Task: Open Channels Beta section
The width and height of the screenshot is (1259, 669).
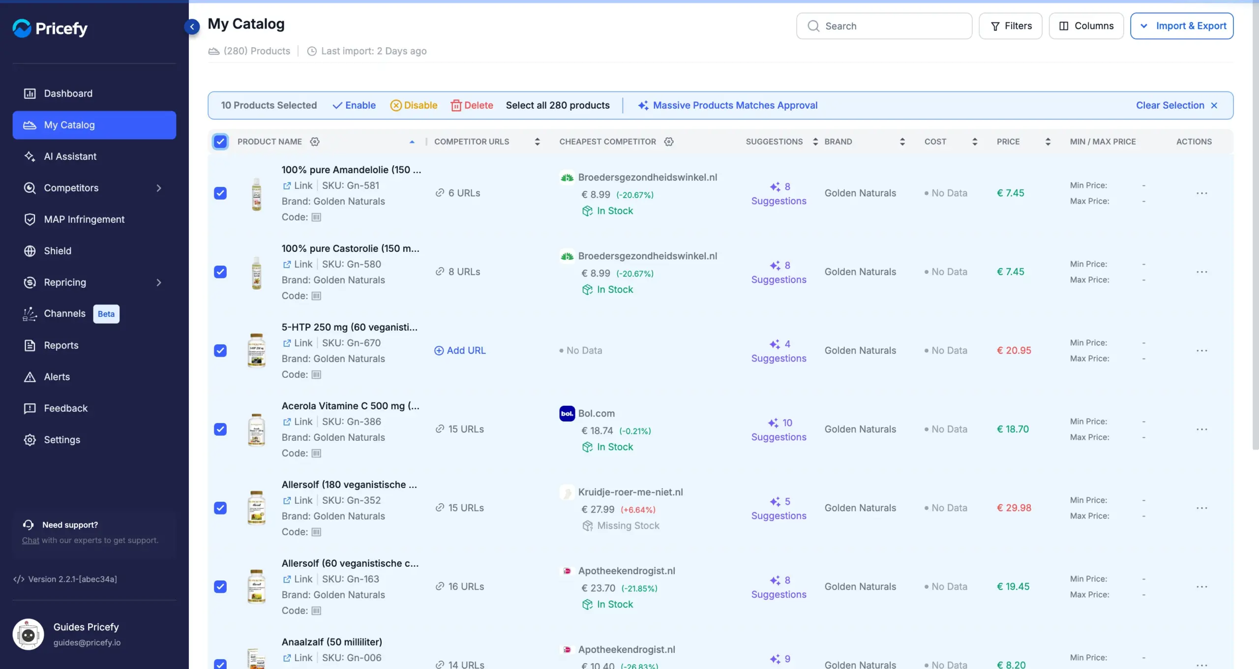Action: pyautogui.click(x=94, y=314)
